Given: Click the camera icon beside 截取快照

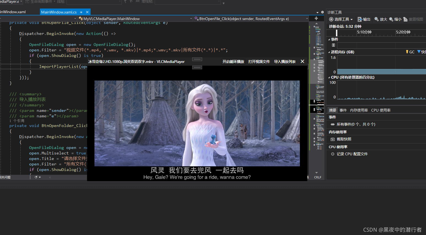Looking at the screenshot, I should (333, 139).
